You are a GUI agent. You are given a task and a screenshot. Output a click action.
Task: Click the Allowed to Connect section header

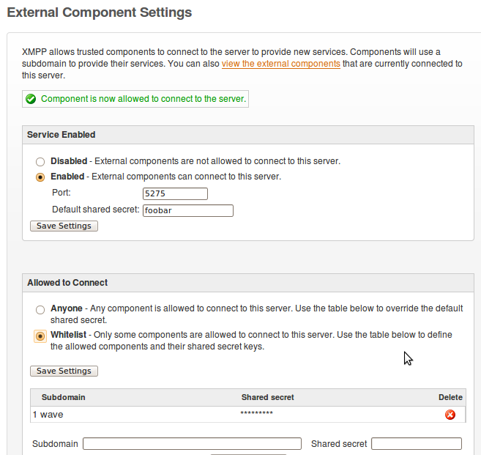coord(67,283)
